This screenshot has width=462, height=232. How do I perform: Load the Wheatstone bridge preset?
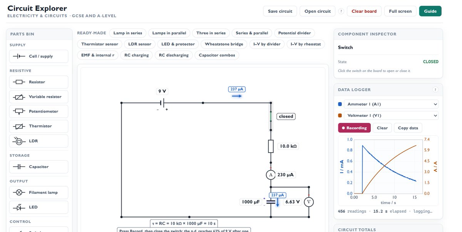point(224,44)
